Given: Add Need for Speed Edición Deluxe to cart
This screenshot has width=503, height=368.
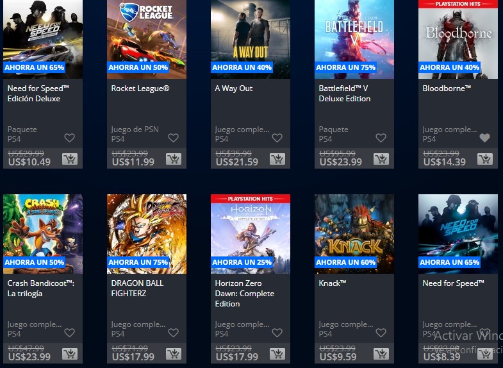Looking at the screenshot, I should [69, 160].
